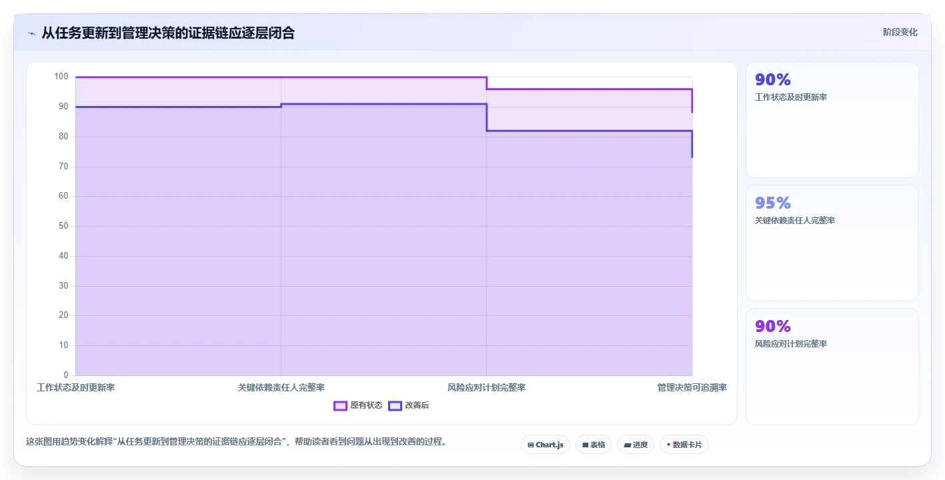Click the y-axis tick label 20
945x480 pixels.
63,315
